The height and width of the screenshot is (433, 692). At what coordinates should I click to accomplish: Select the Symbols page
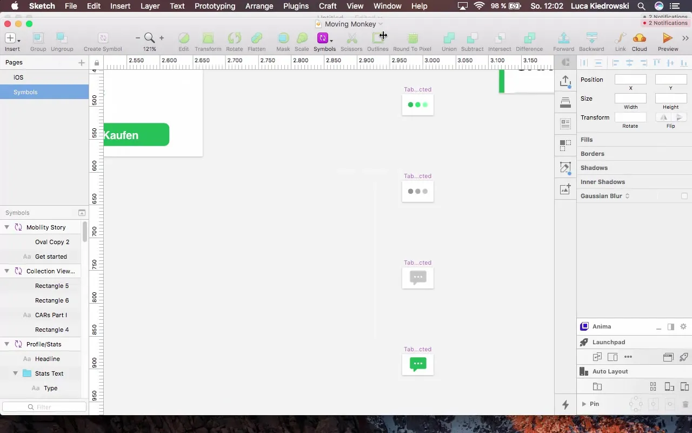(44, 92)
